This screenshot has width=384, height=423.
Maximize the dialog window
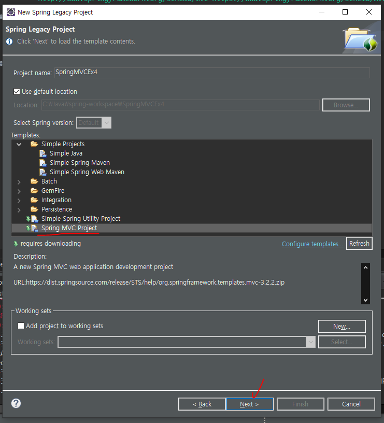(x=345, y=12)
